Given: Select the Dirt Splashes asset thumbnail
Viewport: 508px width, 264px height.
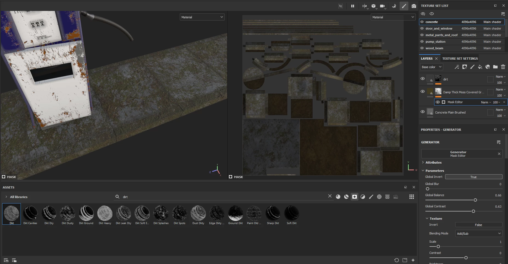Looking at the screenshot, I should click(x=161, y=214).
